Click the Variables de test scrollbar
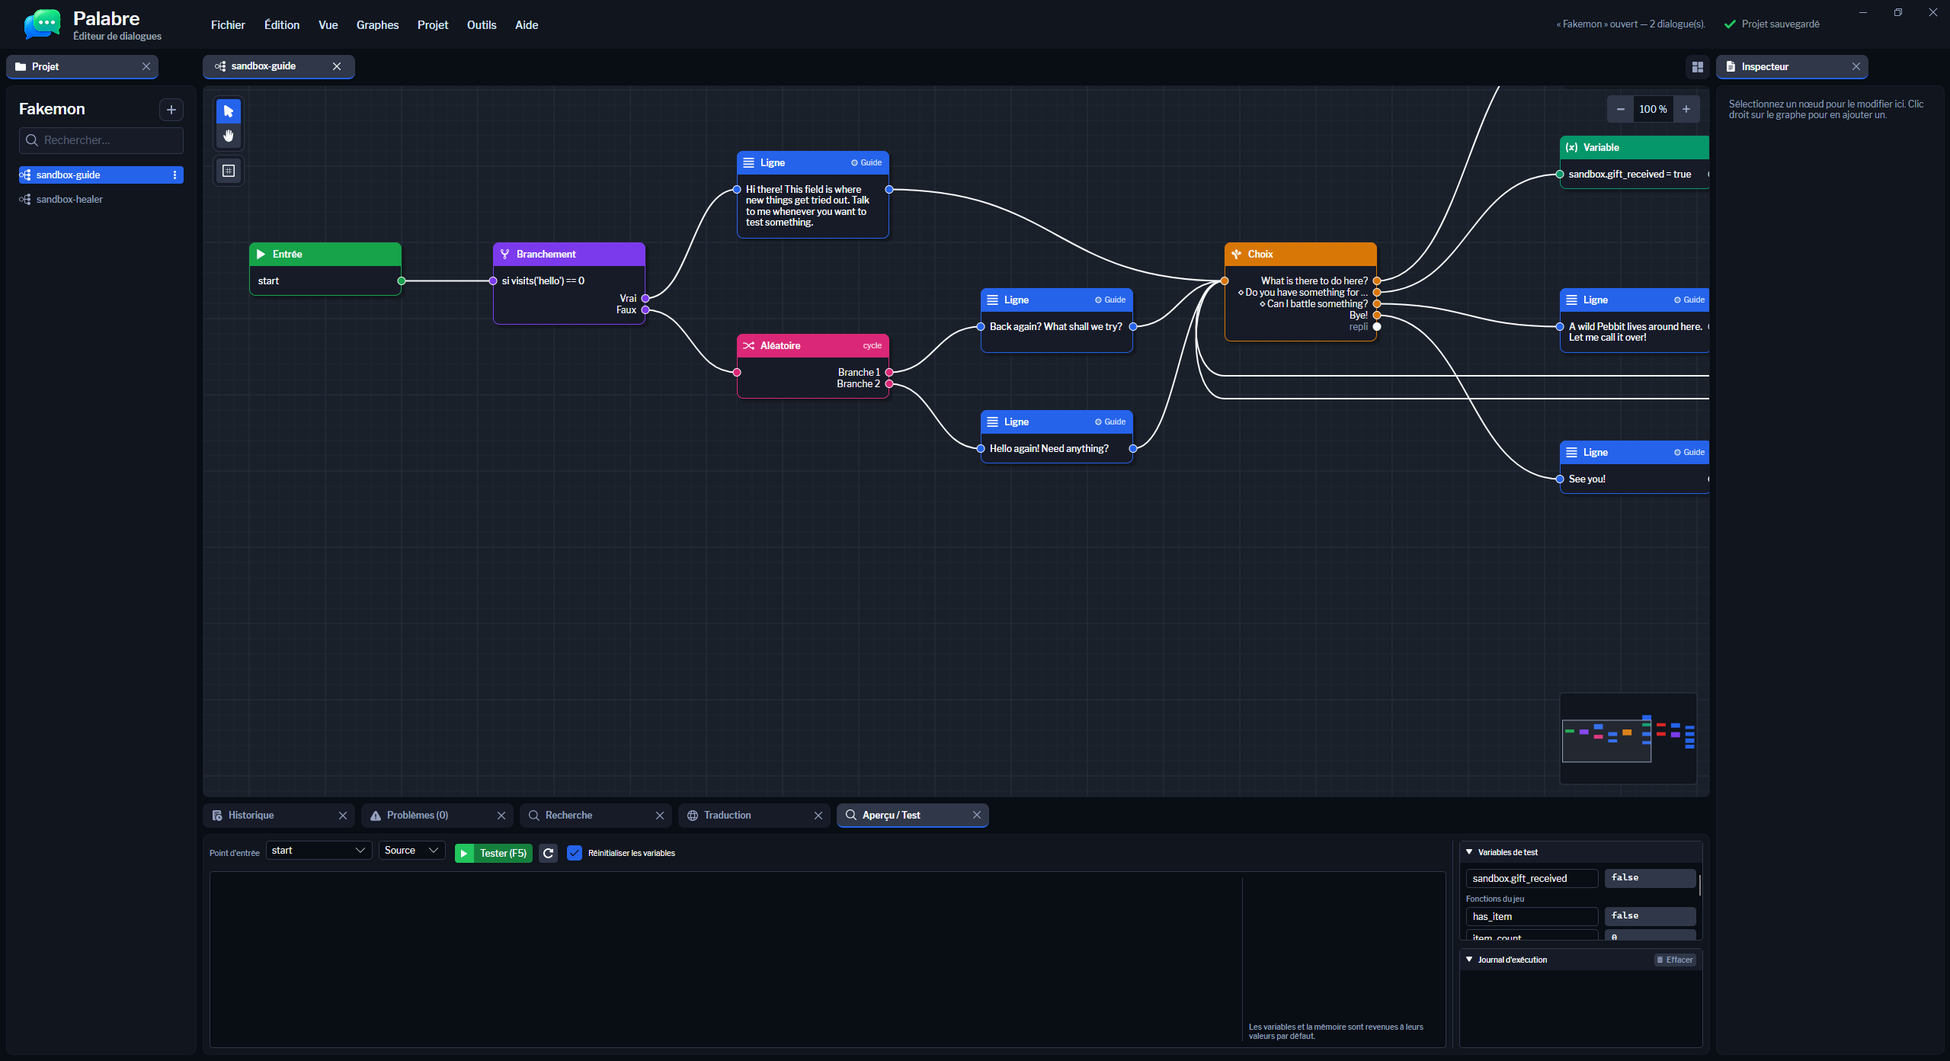 click(x=1699, y=885)
